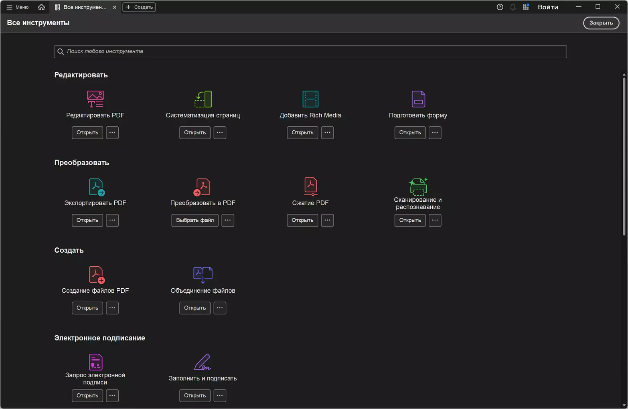Viewport: 628px width, 409px height.
Task: Show more options for Объединение файлов
Action: [220, 308]
